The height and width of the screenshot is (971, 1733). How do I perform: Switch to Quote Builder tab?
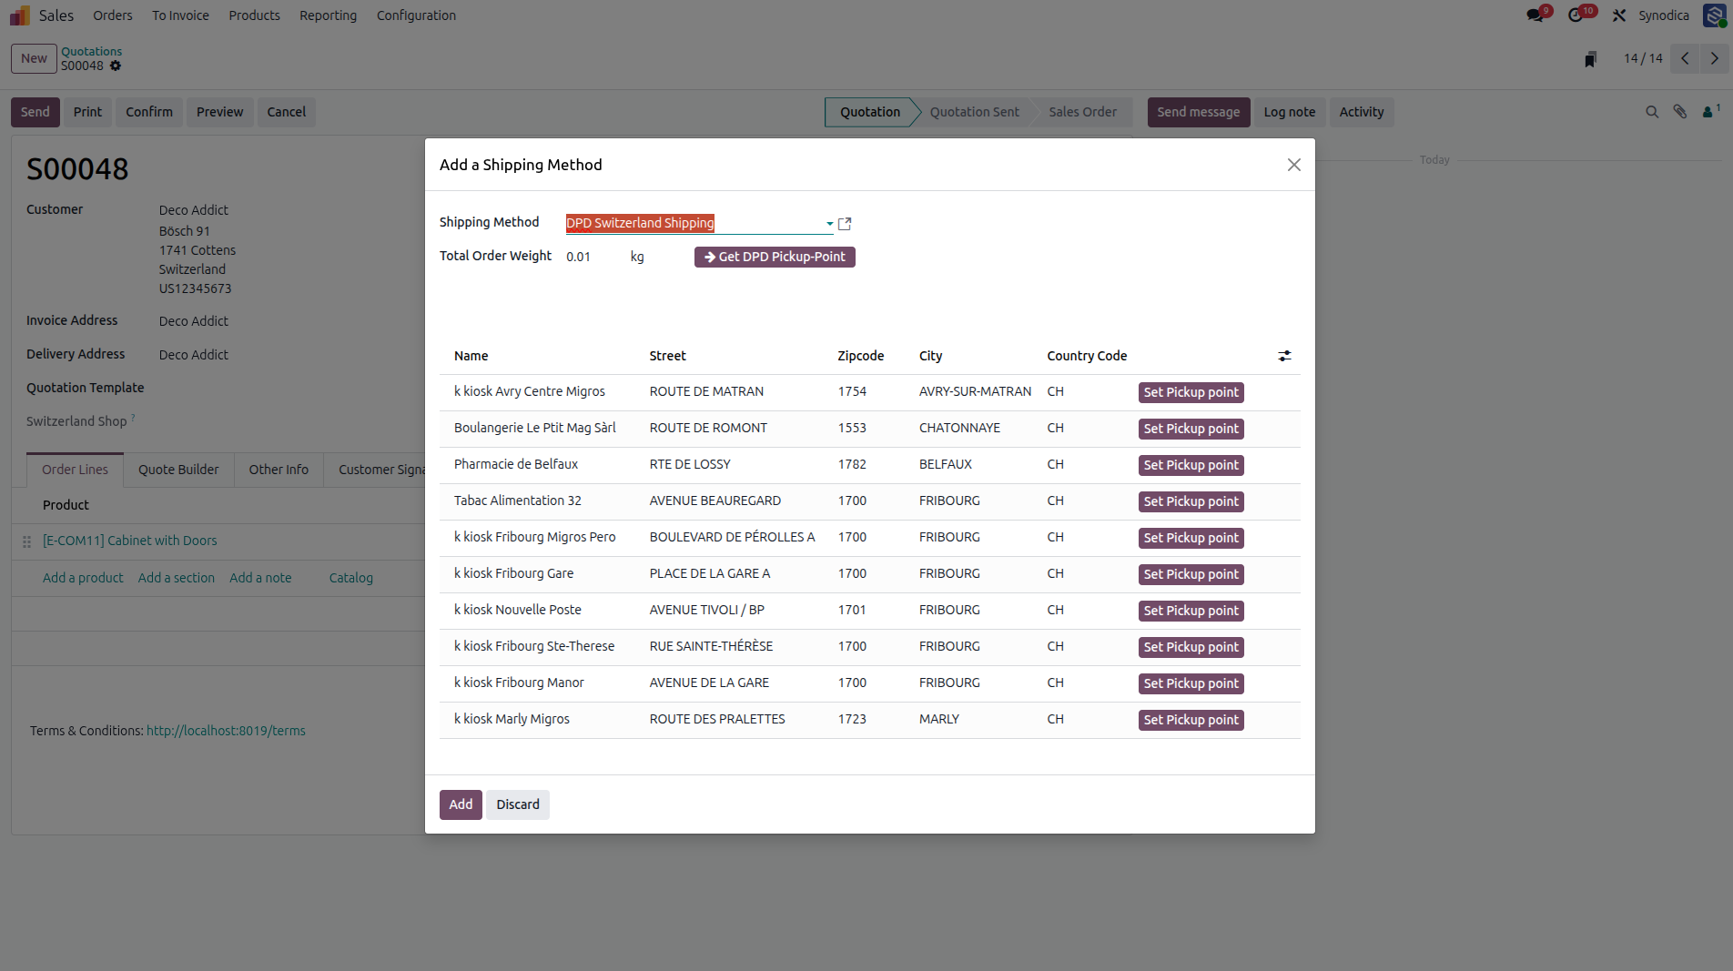pyautogui.click(x=178, y=470)
